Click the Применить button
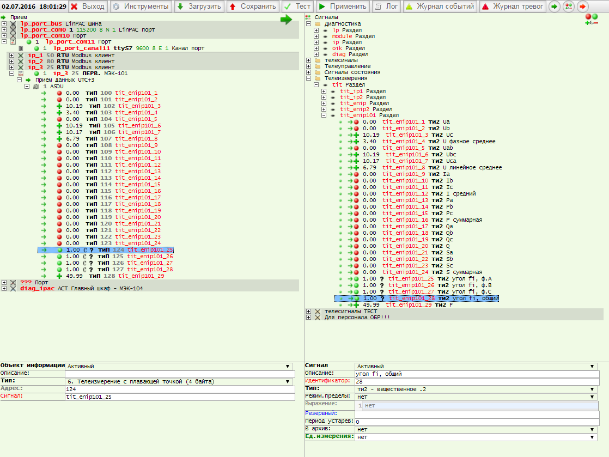Screen dimensions: 609x457 tap(343, 7)
